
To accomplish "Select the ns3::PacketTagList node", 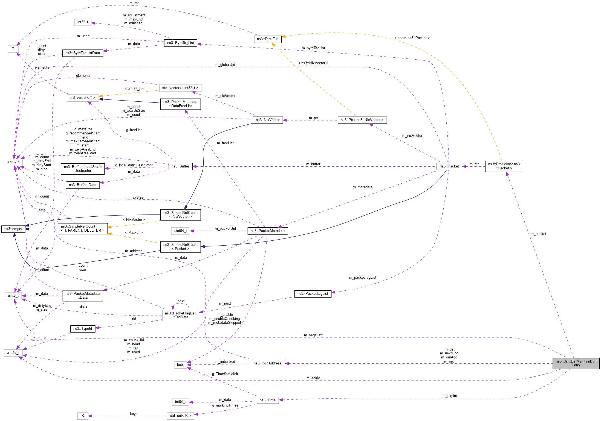I will pos(313,294).
